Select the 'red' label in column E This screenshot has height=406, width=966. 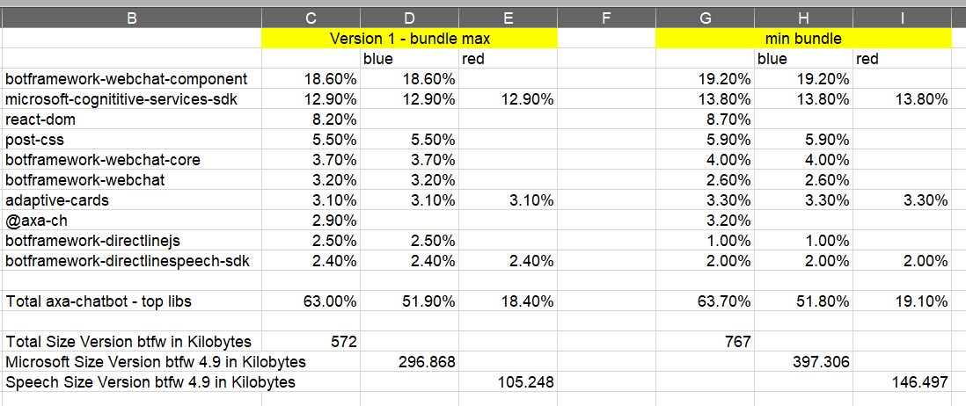click(x=473, y=58)
